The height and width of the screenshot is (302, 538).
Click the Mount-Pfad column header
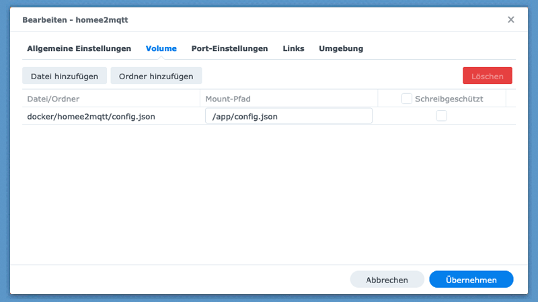[228, 99]
